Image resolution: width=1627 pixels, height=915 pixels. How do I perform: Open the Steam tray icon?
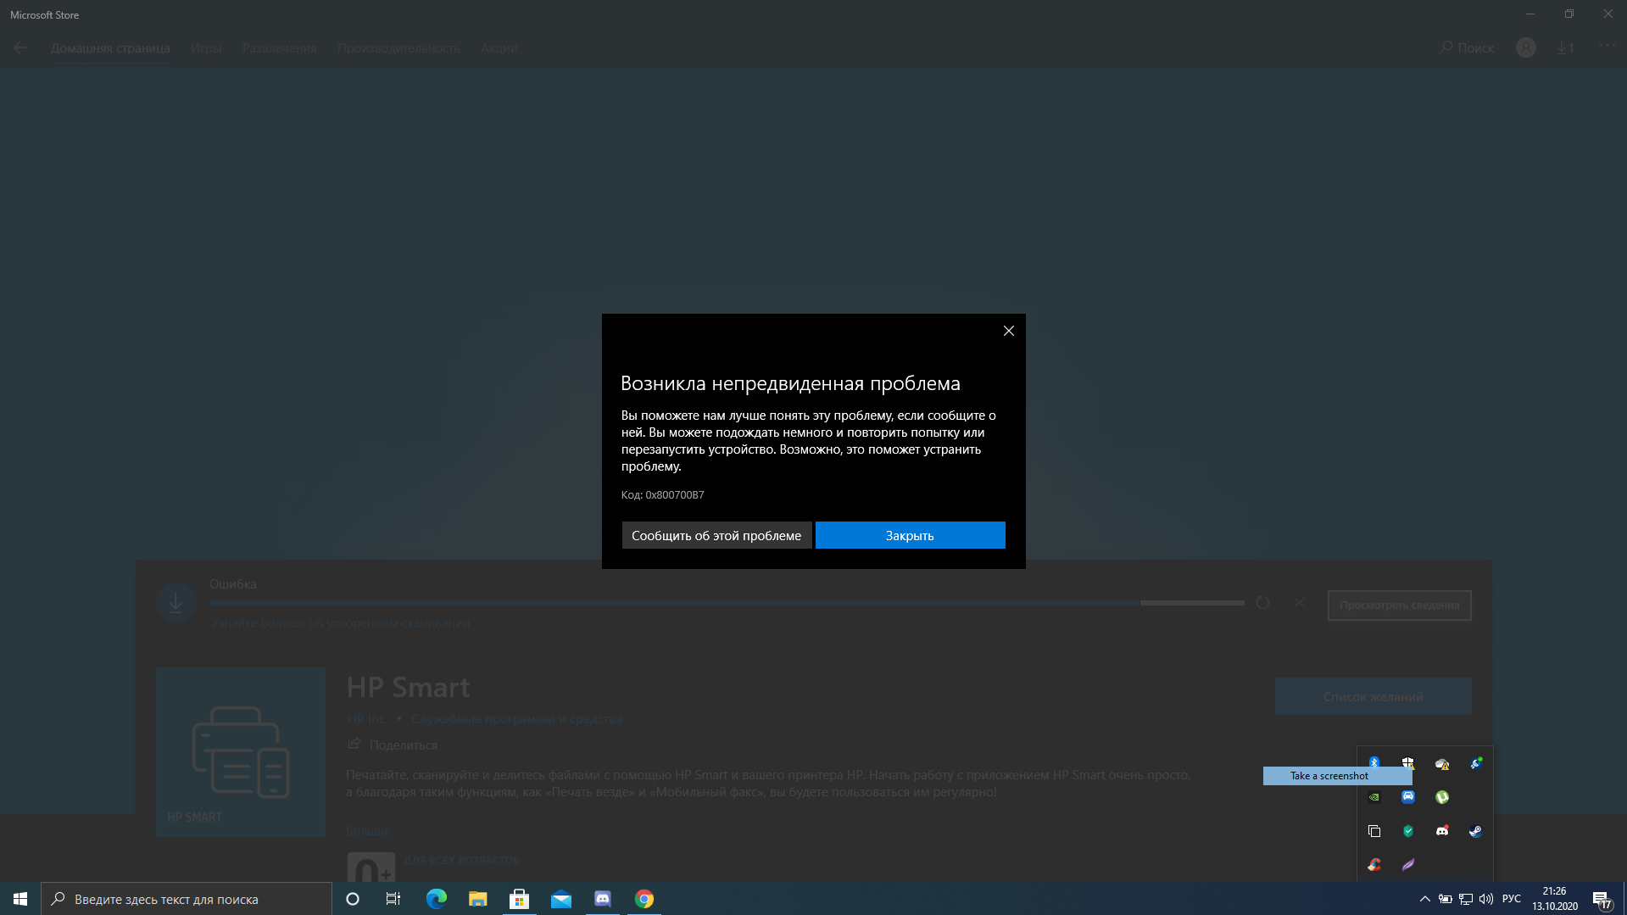click(x=1476, y=831)
